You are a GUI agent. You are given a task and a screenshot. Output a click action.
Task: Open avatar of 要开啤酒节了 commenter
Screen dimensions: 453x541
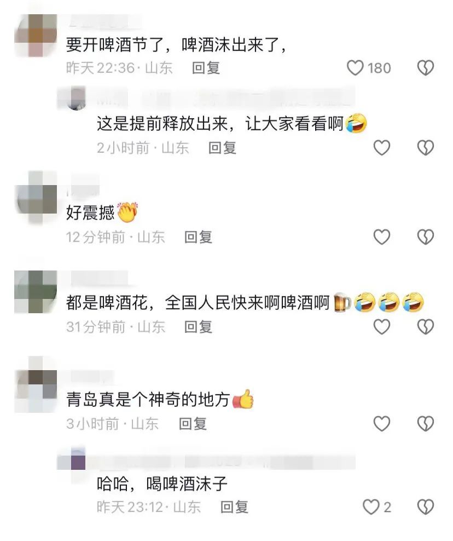(36, 36)
